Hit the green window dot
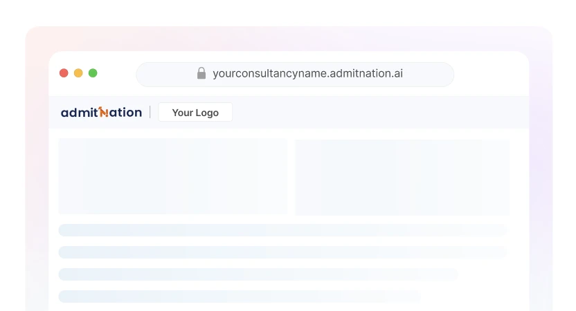 click(x=93, y=73)
